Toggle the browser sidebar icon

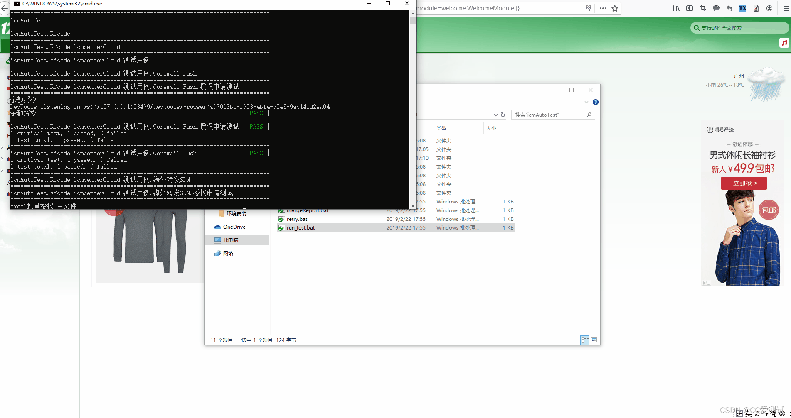(690, 8)
